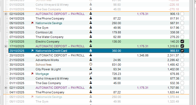The height and width of the screenshot is (105, 196).
Task: Expand the 17/10/2025 payroll deposit split
Action: (x=6, y=46)
